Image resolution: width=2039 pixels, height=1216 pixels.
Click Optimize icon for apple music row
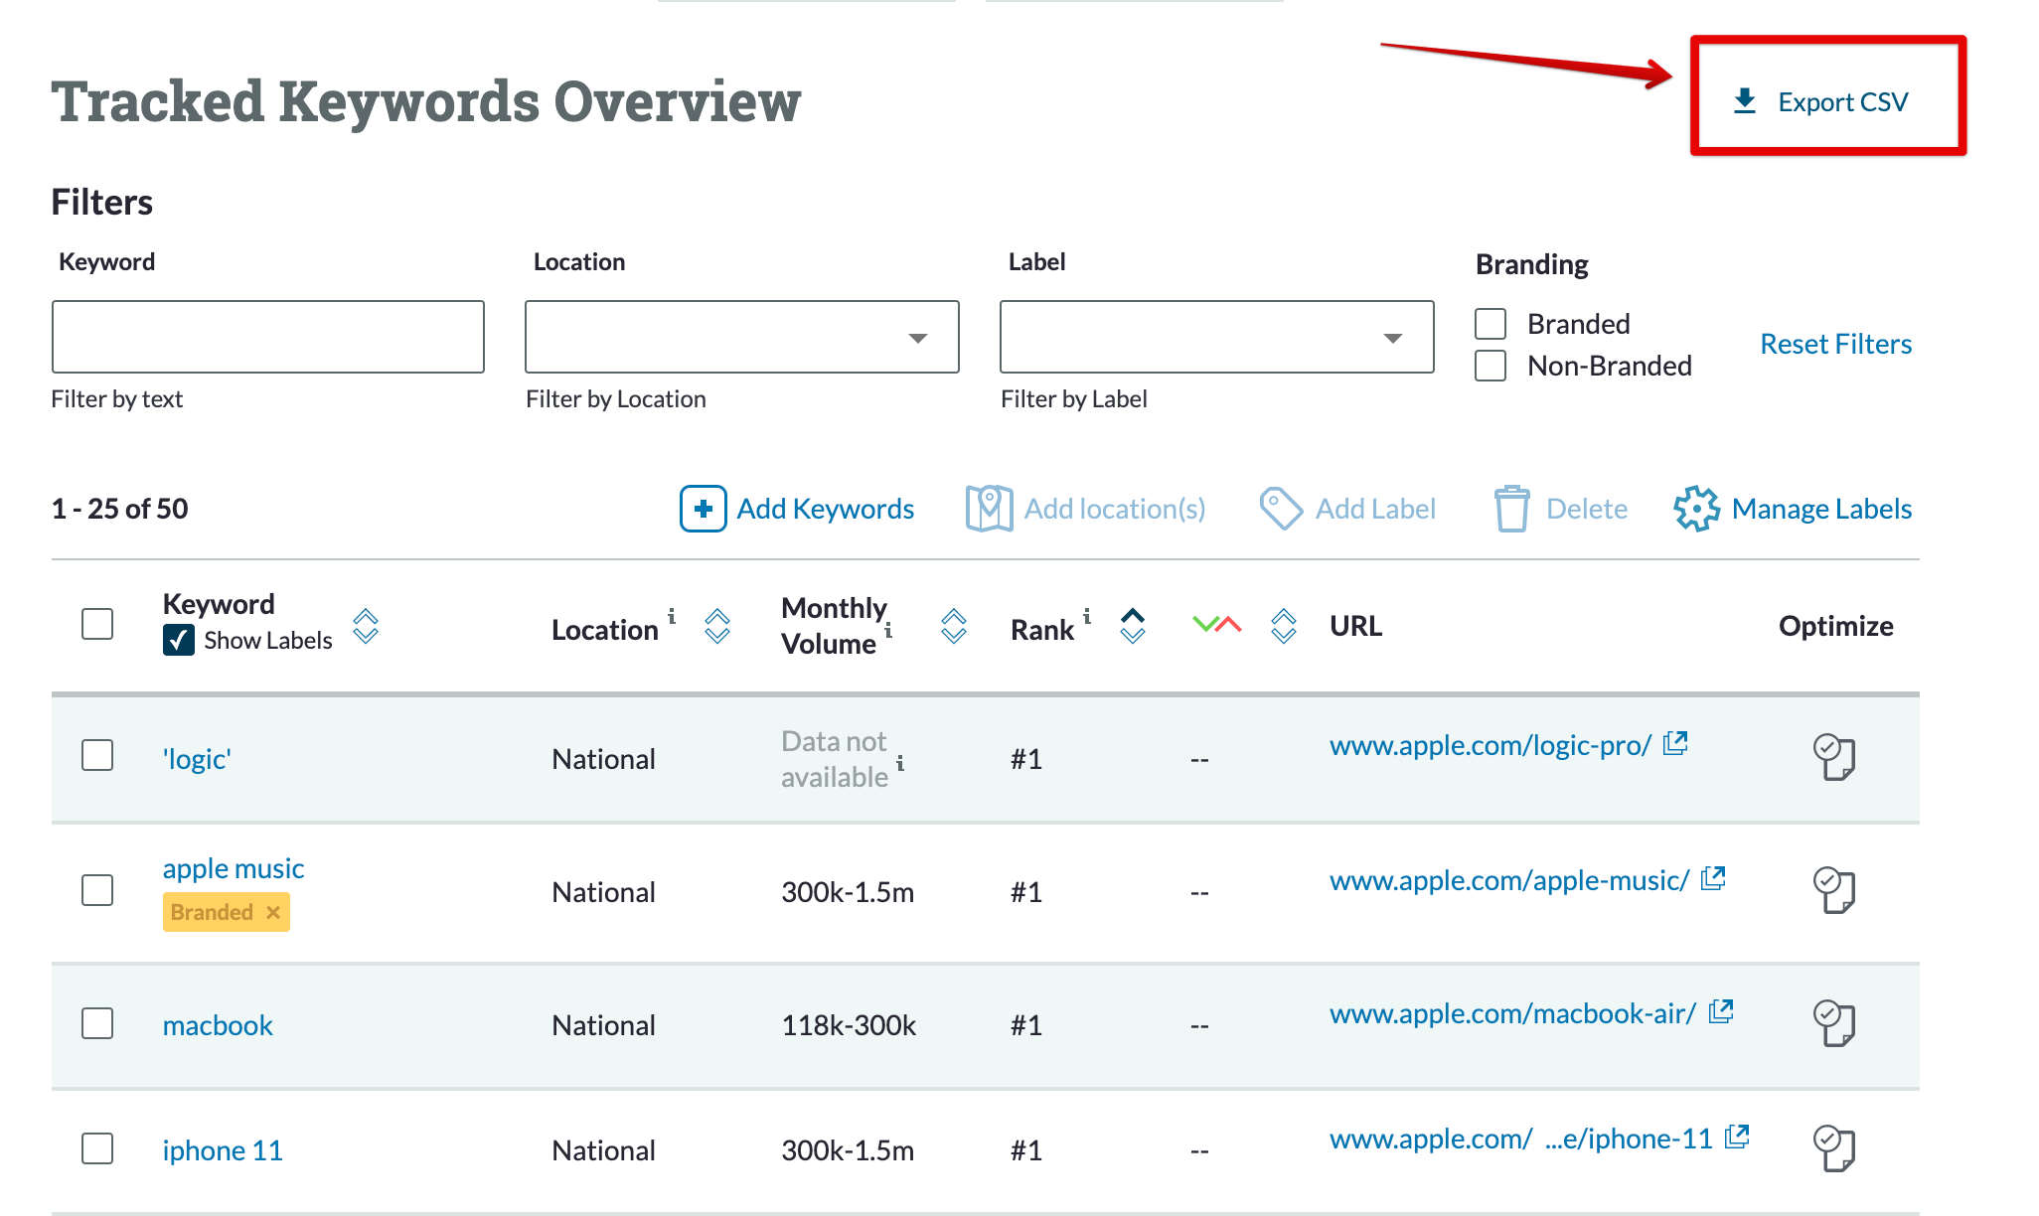click(1834, 890)
